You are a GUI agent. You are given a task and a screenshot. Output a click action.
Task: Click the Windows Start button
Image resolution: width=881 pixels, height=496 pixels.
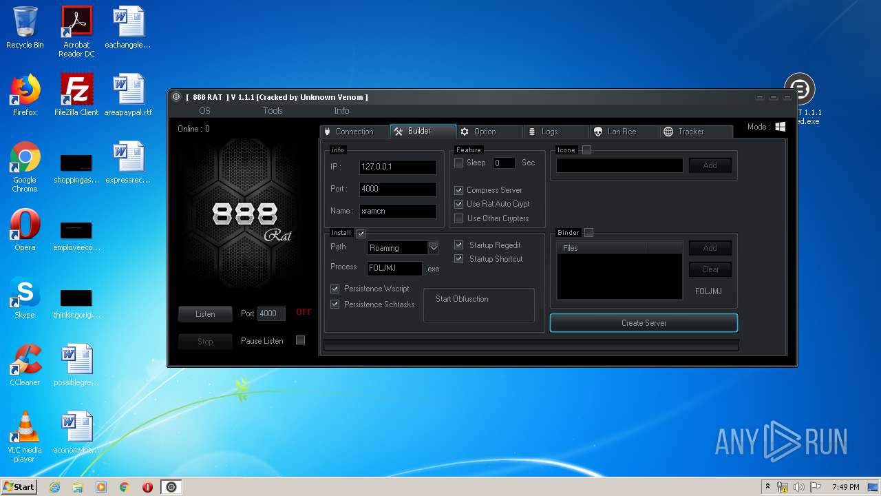coord(19,487)
